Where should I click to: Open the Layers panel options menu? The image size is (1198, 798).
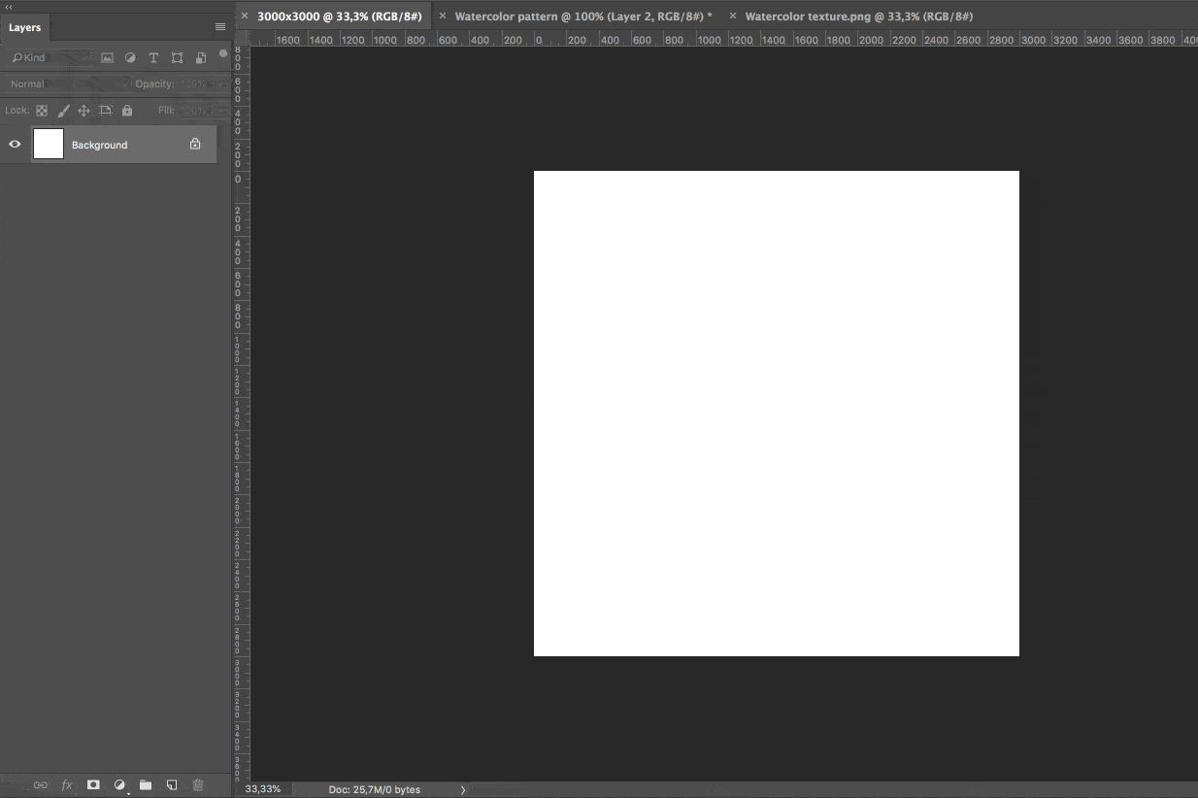tap(220, 27)
